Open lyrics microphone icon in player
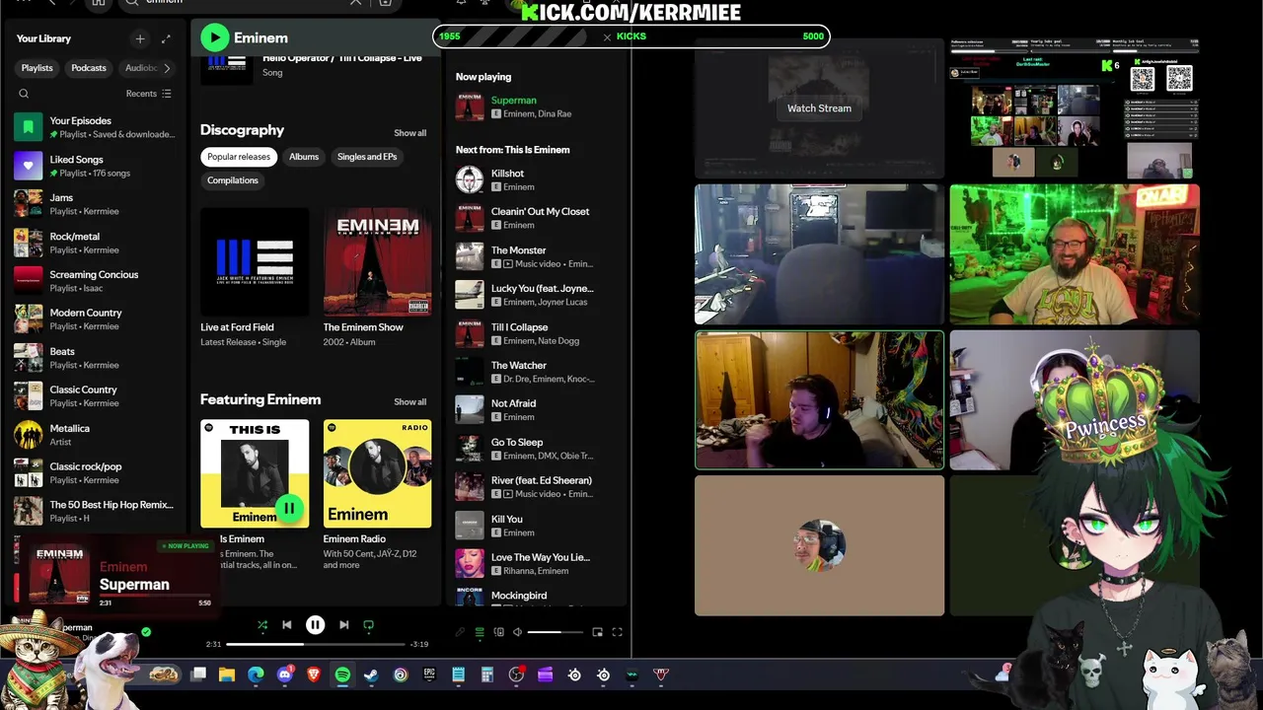This screenshot has width=1263, height=710. [460, 632]
